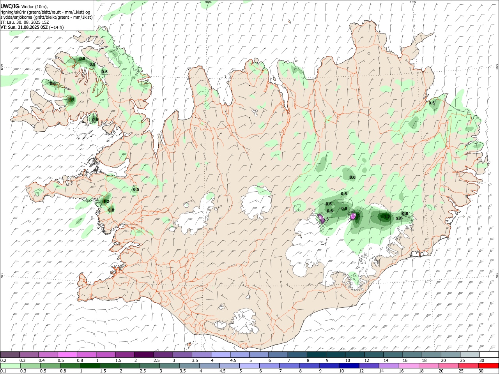This screenshot has width=499, height=374.
Task: Click the 'Vindur (10m)' header text
Action: click(34, 7)
